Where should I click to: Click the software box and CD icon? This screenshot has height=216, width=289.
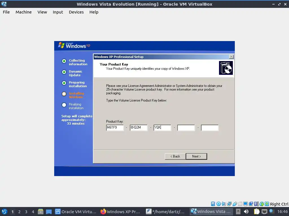point(226,68)
